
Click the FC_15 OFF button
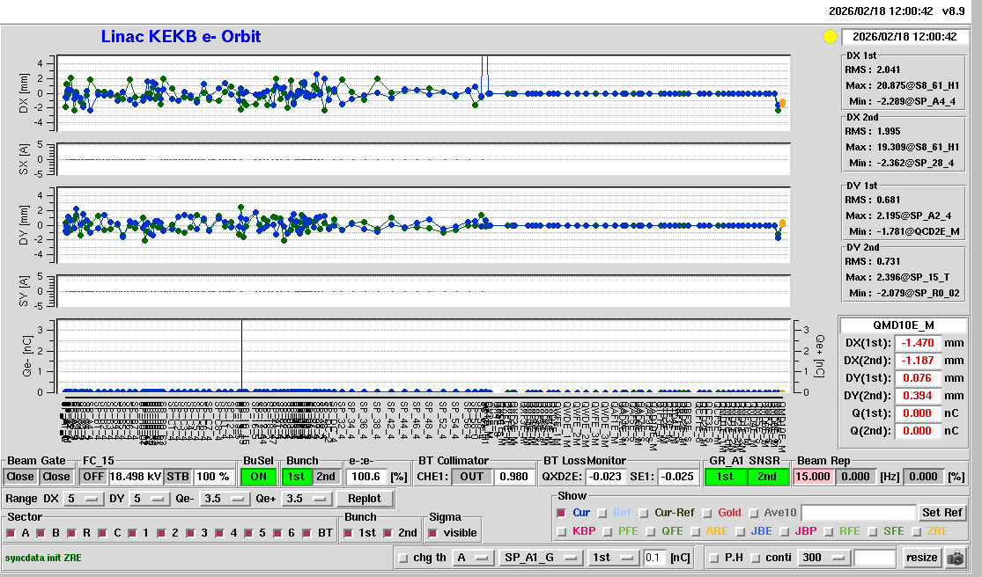[x=92, y=477]
